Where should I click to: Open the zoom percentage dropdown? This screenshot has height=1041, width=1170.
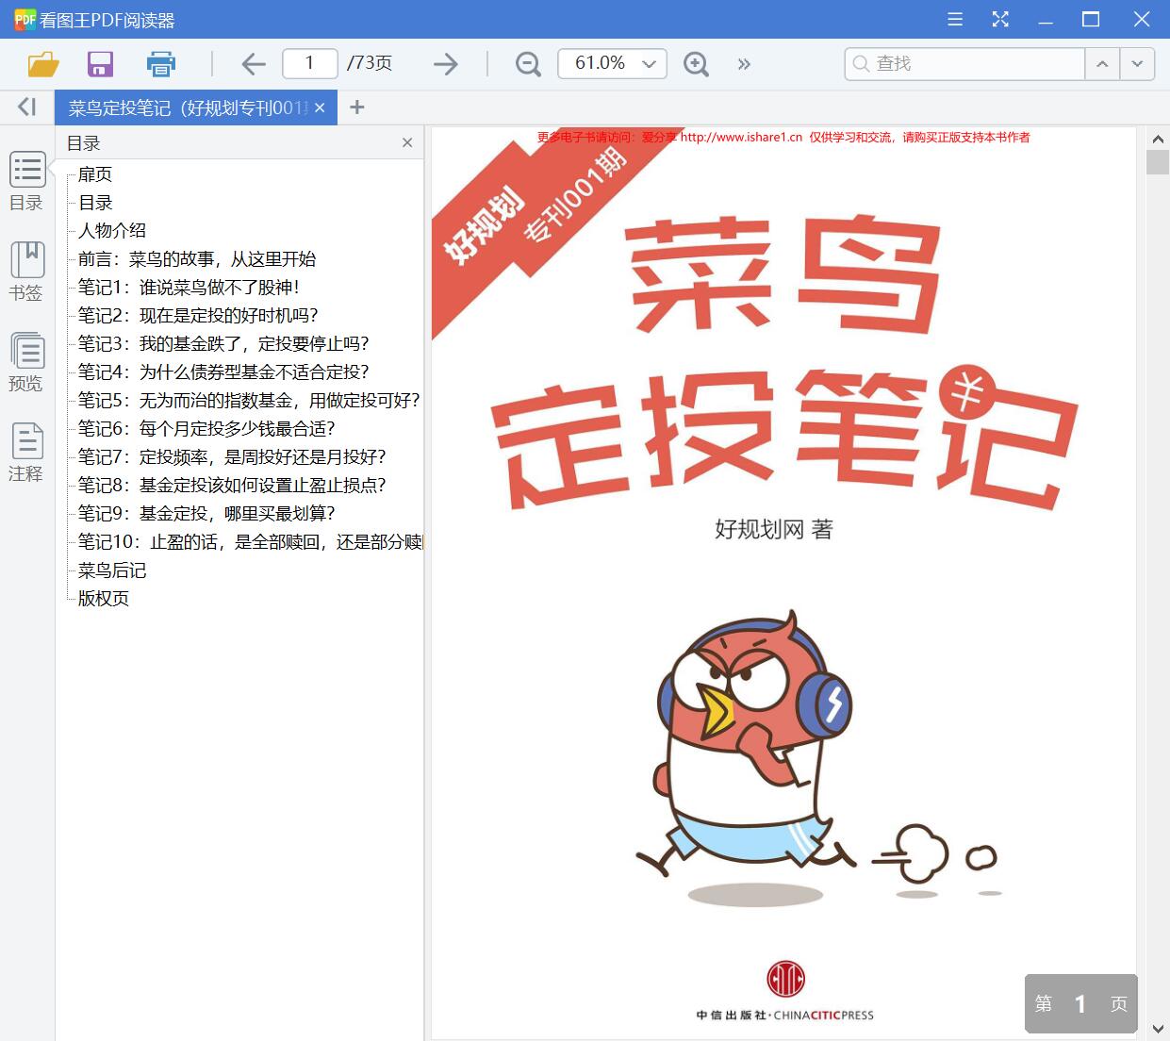click(649, 64)
